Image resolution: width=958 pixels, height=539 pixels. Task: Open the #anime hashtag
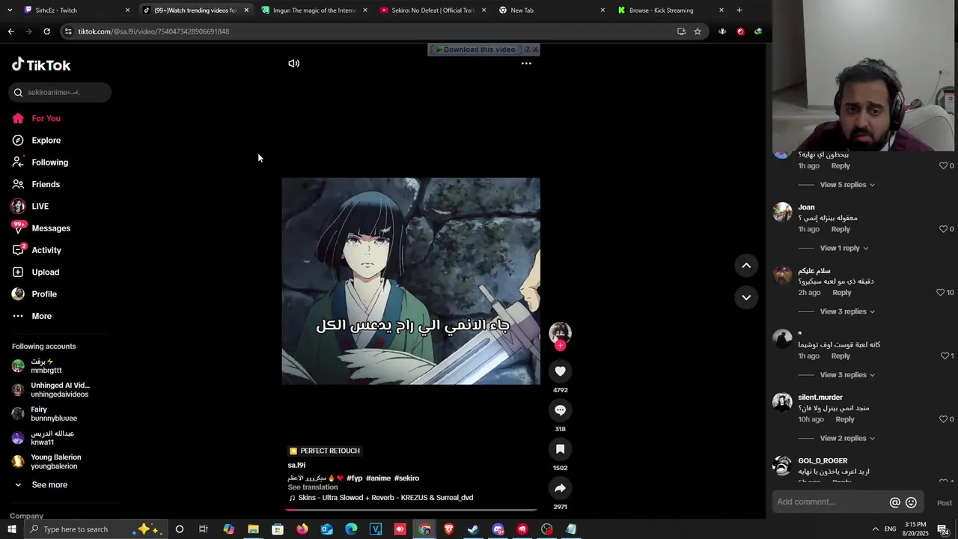378,478
